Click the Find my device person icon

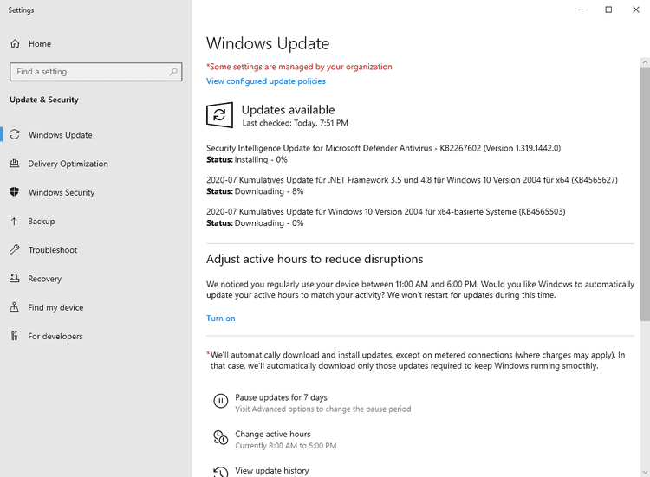tap(15, 307)
